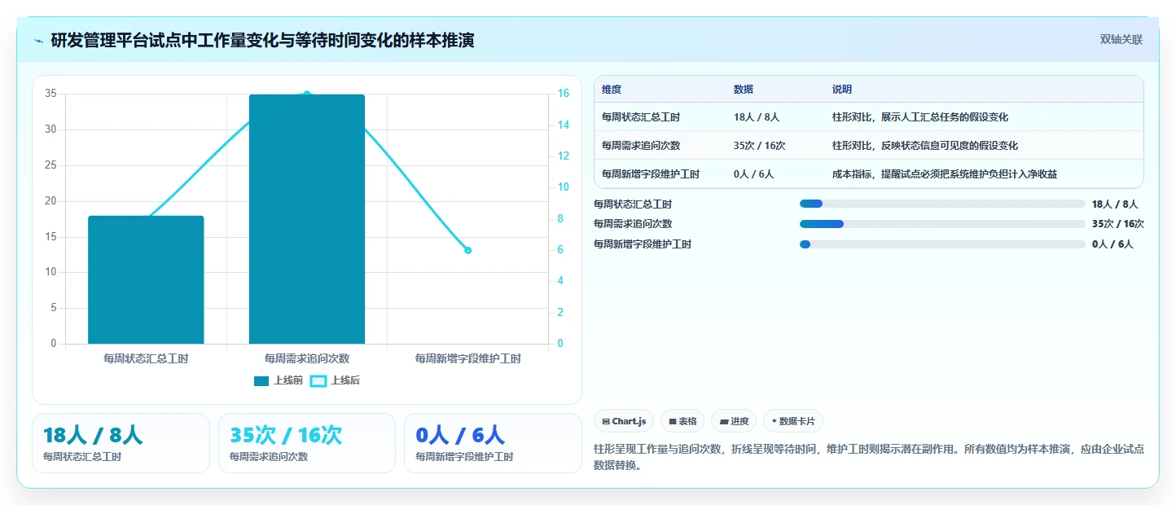The height and width of the screenshot is (505, 1176).
Task: Click the 每周需求追问次数 table row cell
Action: pos(641,146)
